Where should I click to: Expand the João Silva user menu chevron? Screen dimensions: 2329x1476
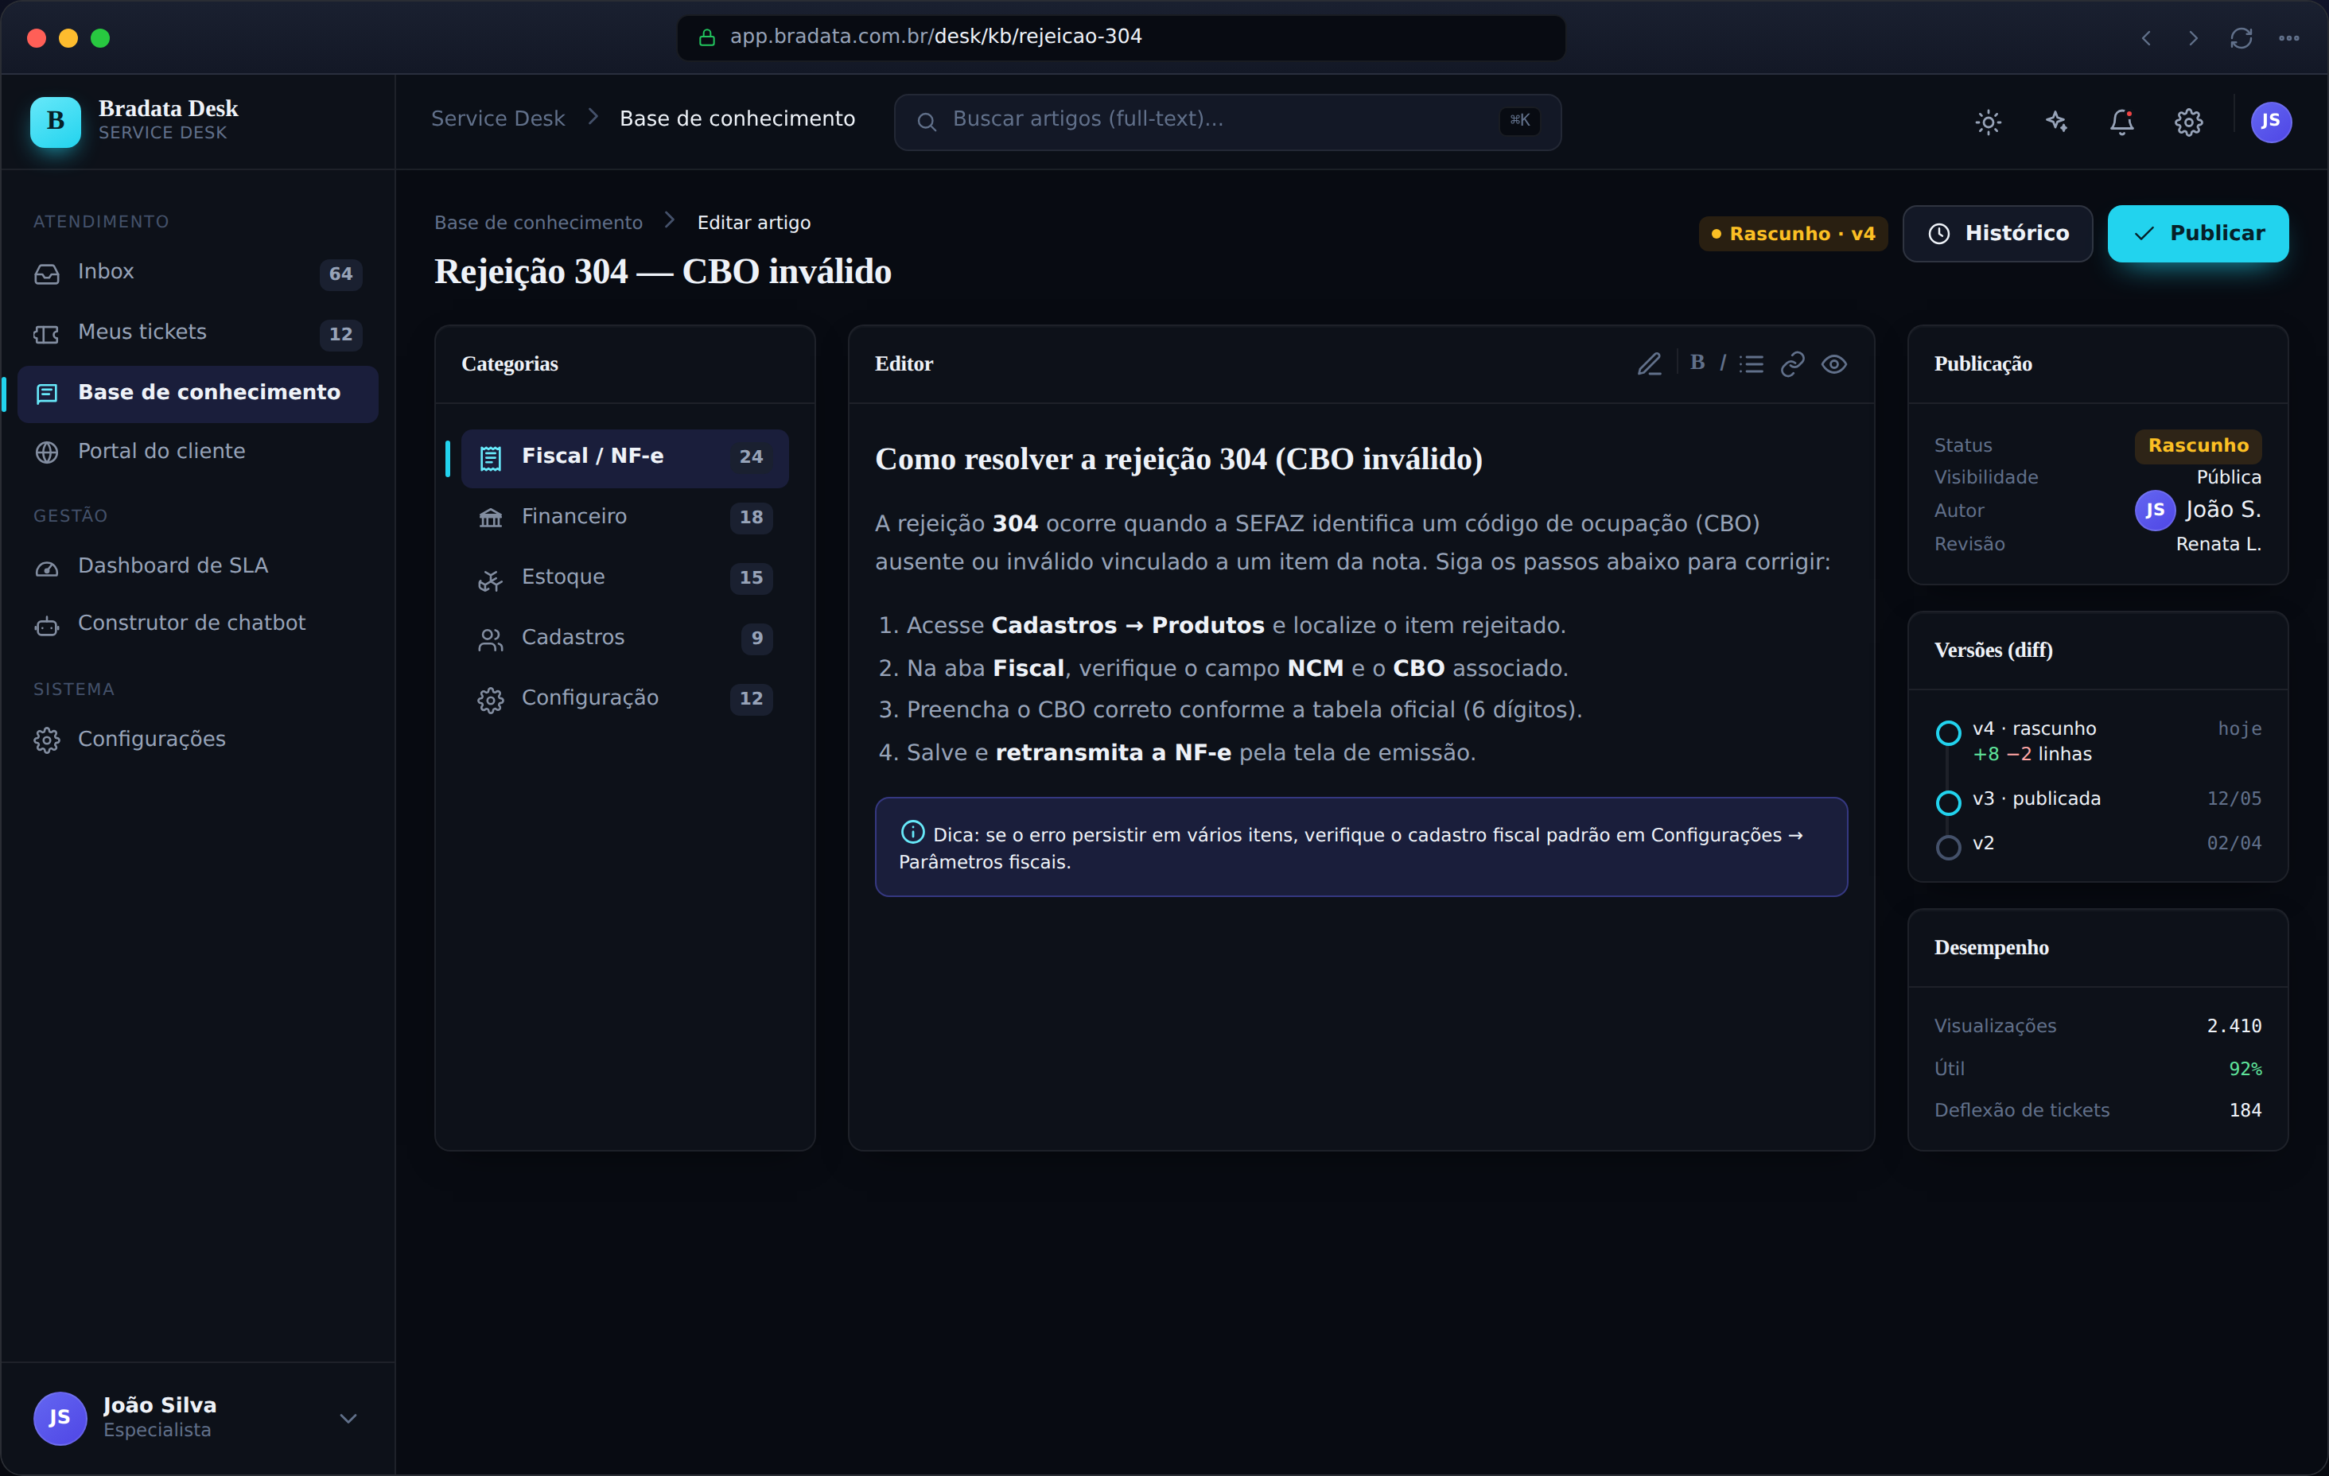click(348, 1418)
